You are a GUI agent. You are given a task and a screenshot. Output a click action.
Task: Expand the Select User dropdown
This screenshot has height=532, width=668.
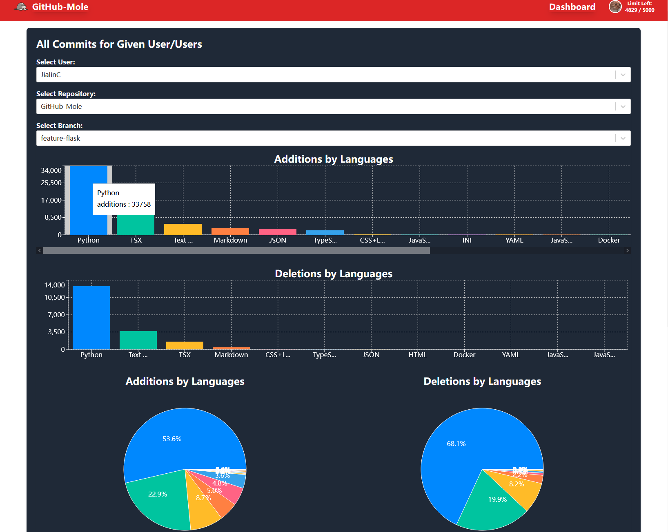coord(622,75)
